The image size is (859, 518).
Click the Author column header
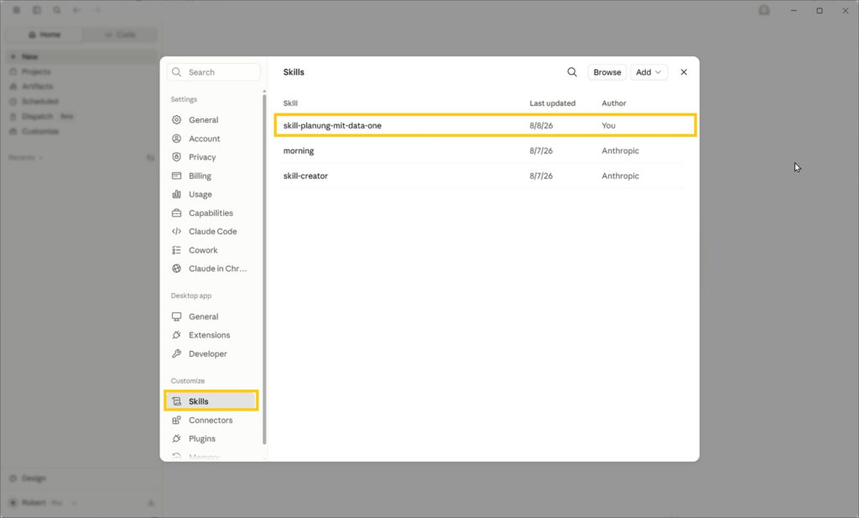tap(613, 103)
